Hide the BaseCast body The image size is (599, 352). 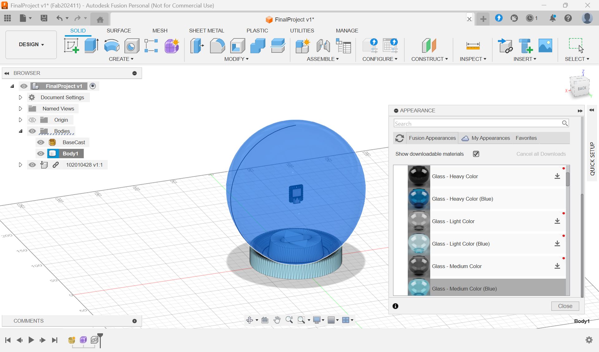(x=41, y=142)
